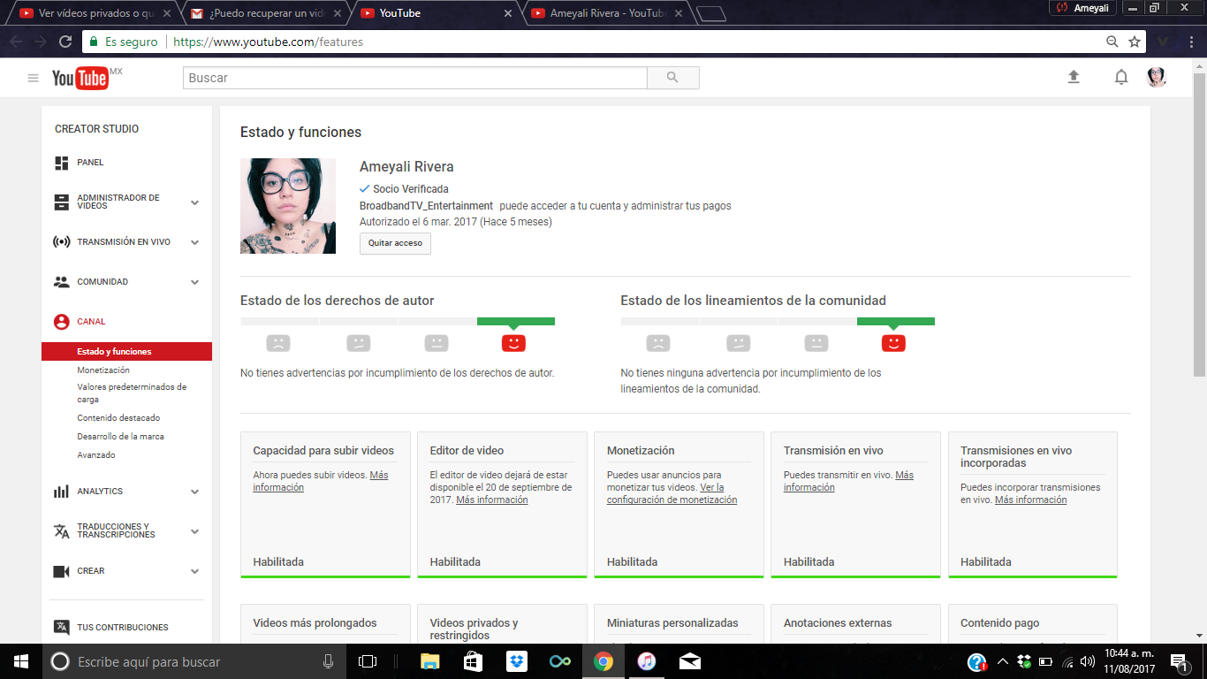The height and width of the screenshot is (679, 1207).
Task: Select Estado y funciones menu item
Action: (x=126, y=352)
